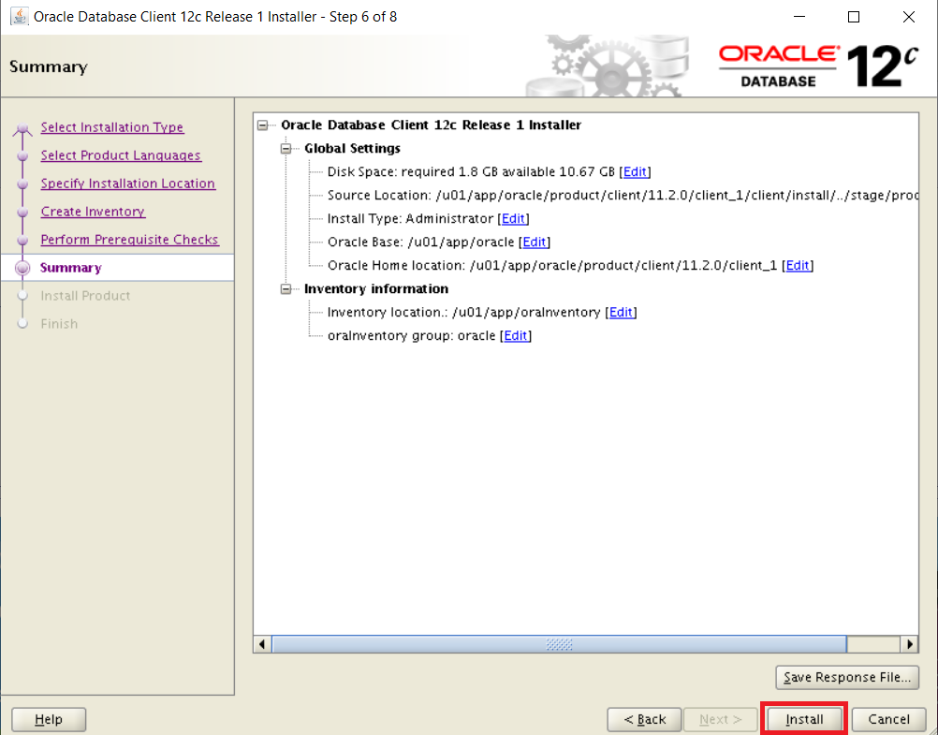The height and width of the screenshot is (735, 938).
Task: Edit the oraInventory group value
Action: [x=516, y=335]
